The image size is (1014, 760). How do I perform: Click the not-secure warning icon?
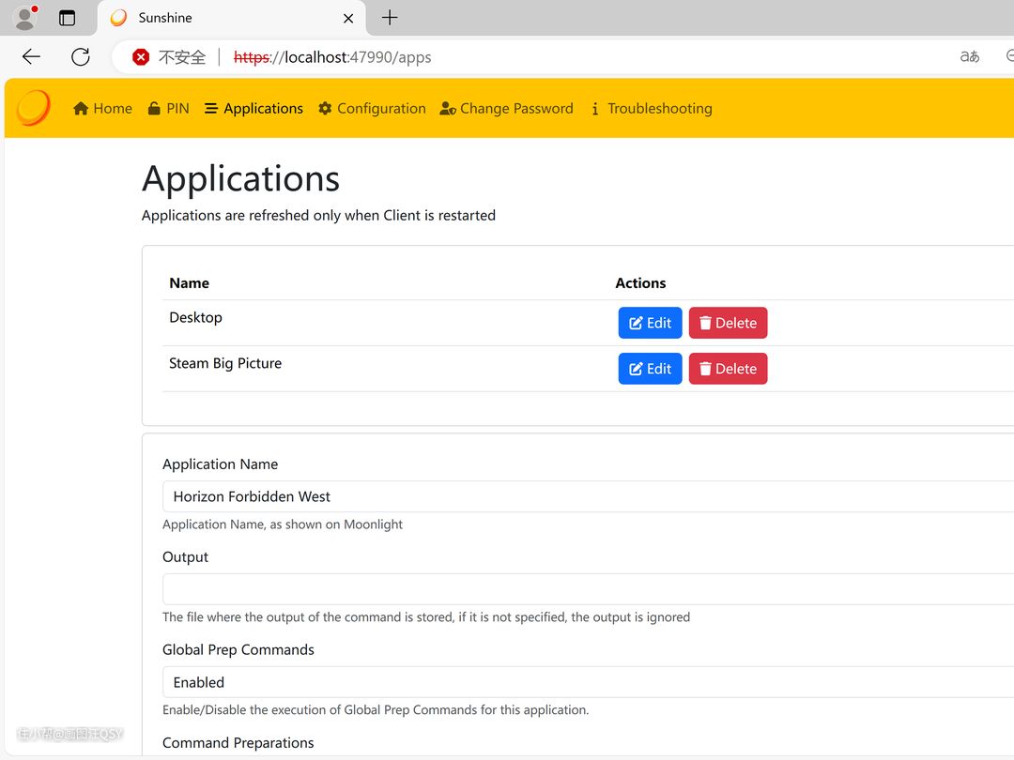point(140,57)
